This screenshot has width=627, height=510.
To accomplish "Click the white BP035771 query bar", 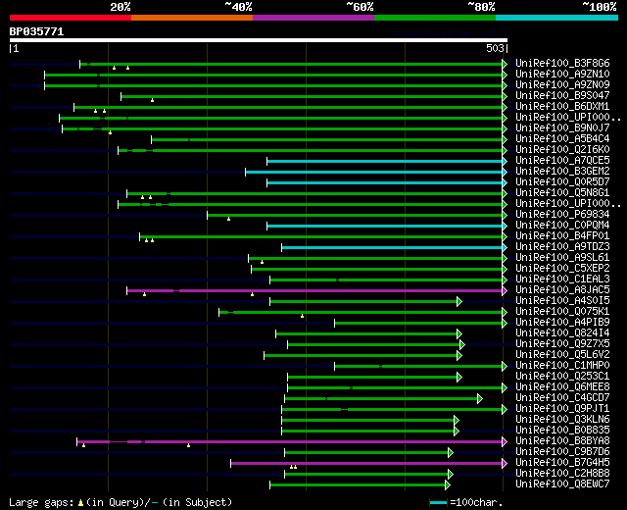I will coord(259,40).
